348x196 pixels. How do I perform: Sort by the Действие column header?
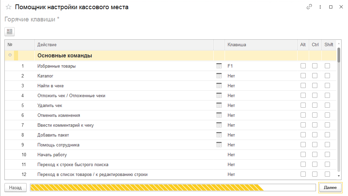[47, 44]
